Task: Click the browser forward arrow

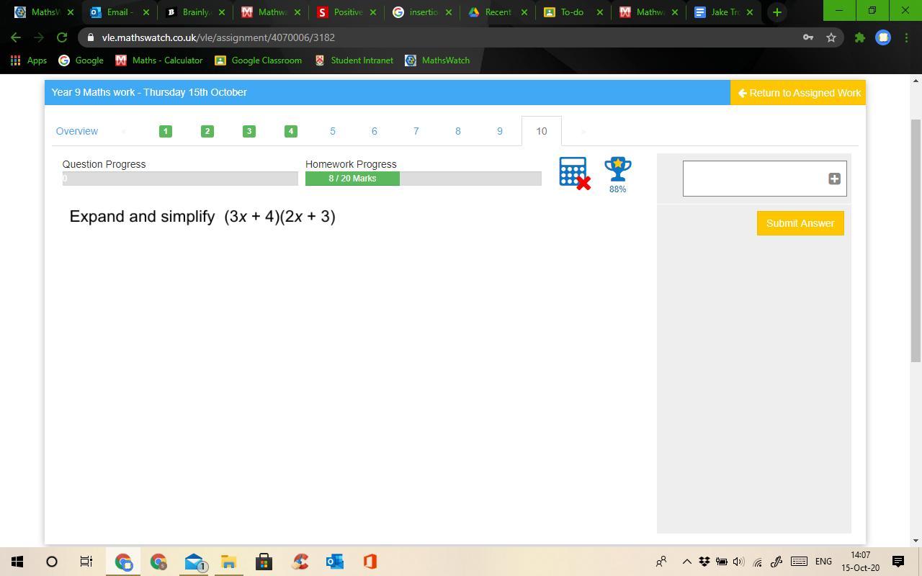Action: (x=39, y=37)
